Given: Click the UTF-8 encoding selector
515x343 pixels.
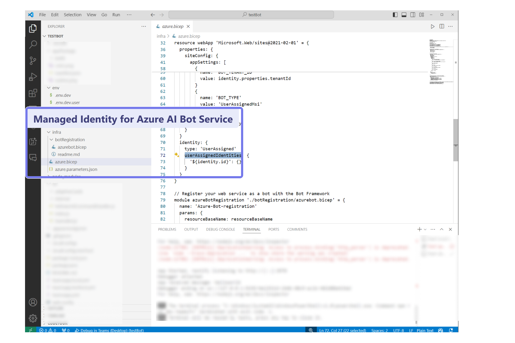Looking at the screenshot, I should tap(398, 330).
